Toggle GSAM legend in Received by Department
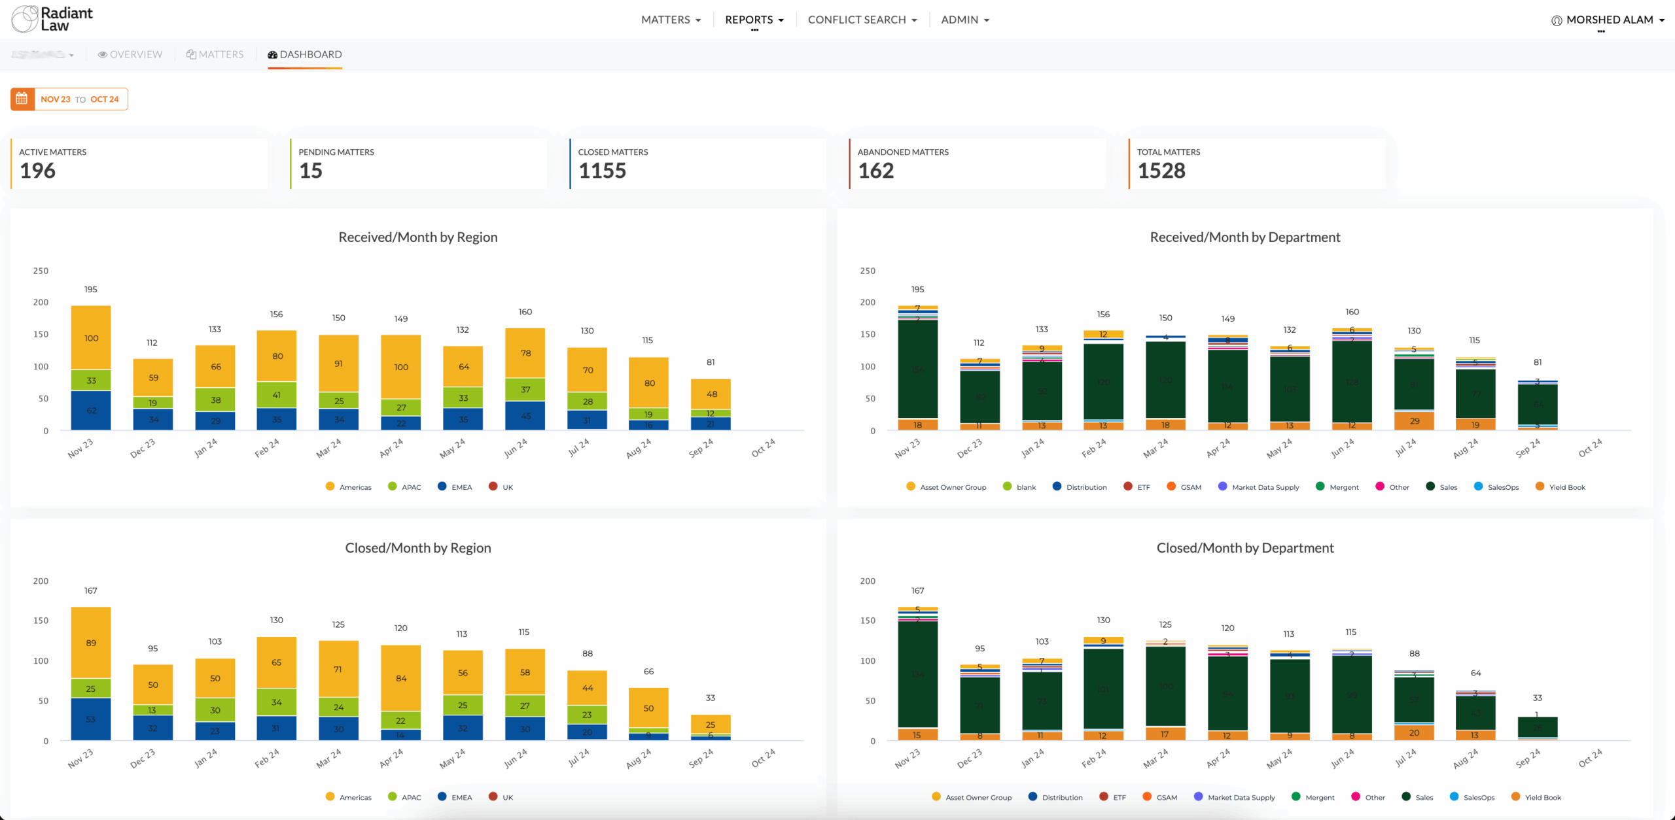 (1184, 487)
